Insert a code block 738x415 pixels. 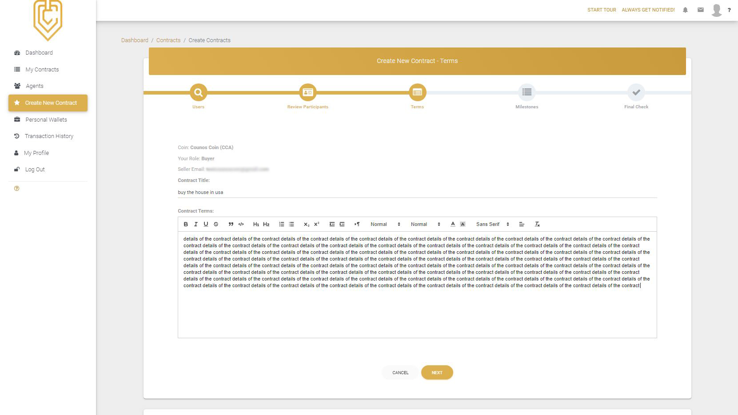[x=241, y=224]
